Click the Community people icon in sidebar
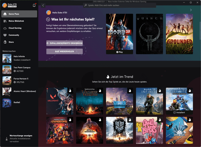This screenshot has width=201, height=147. tap(5, 35)
